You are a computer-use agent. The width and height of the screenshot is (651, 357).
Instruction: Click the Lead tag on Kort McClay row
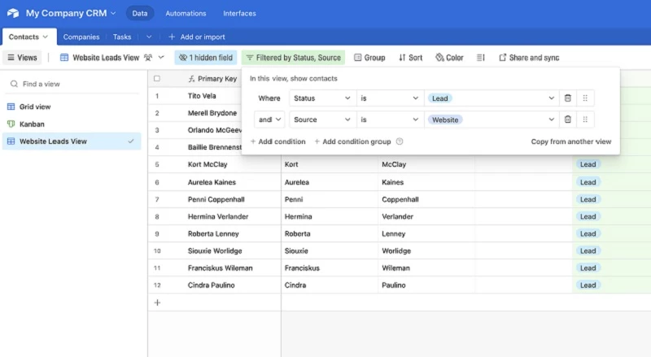[588, 164]
